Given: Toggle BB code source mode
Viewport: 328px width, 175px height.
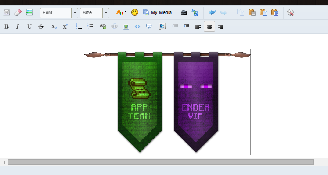Looking at the screenshot, I should click(7, 13).
